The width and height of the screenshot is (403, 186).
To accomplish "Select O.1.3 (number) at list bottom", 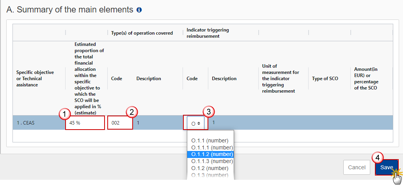I will 210,175.
